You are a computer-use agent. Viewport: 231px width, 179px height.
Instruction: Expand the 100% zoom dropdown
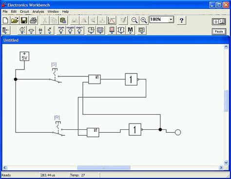click(x=171, y=19)
